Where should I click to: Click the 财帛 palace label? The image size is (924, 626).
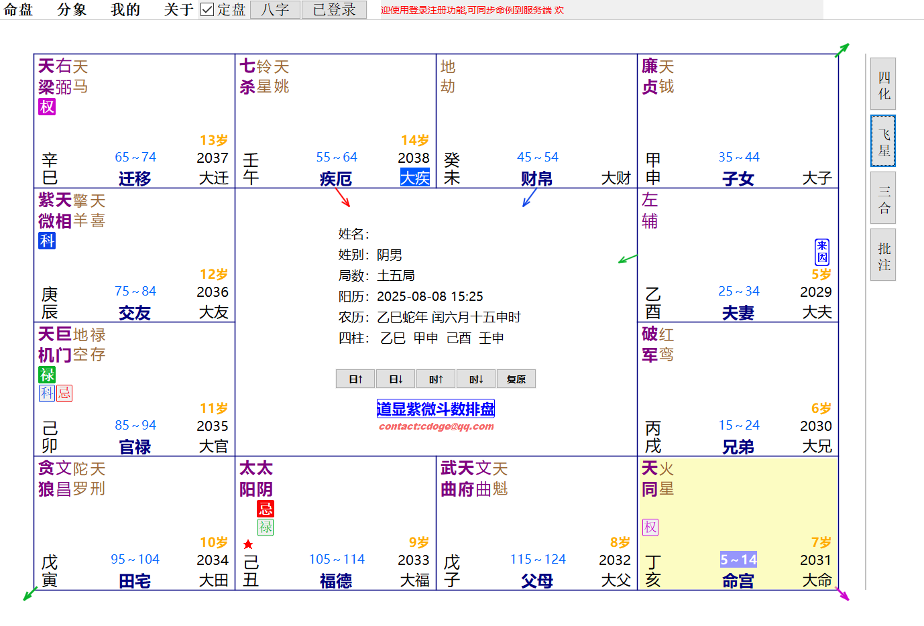click(x=537, y=179)
